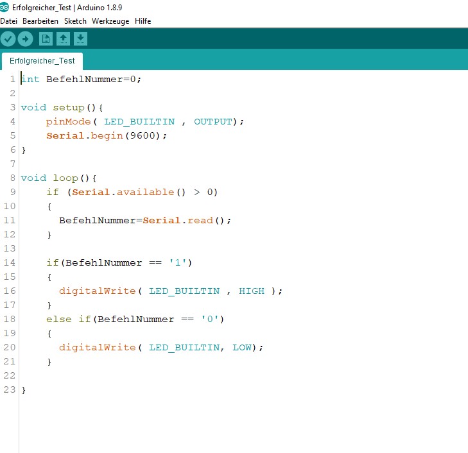This screenshot has height=453, width=468.
Task: Click line number 23 in gutter
Action: [x=9, y=389]
